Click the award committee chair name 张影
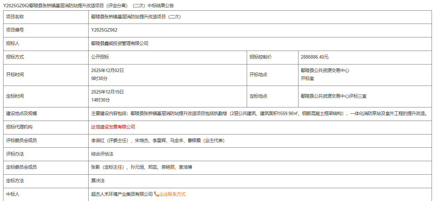 coord(96,167)
